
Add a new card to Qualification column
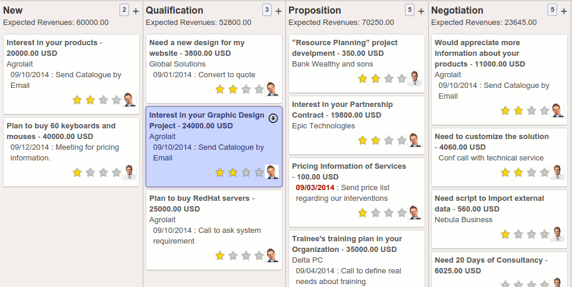click(x=278, y=11)
